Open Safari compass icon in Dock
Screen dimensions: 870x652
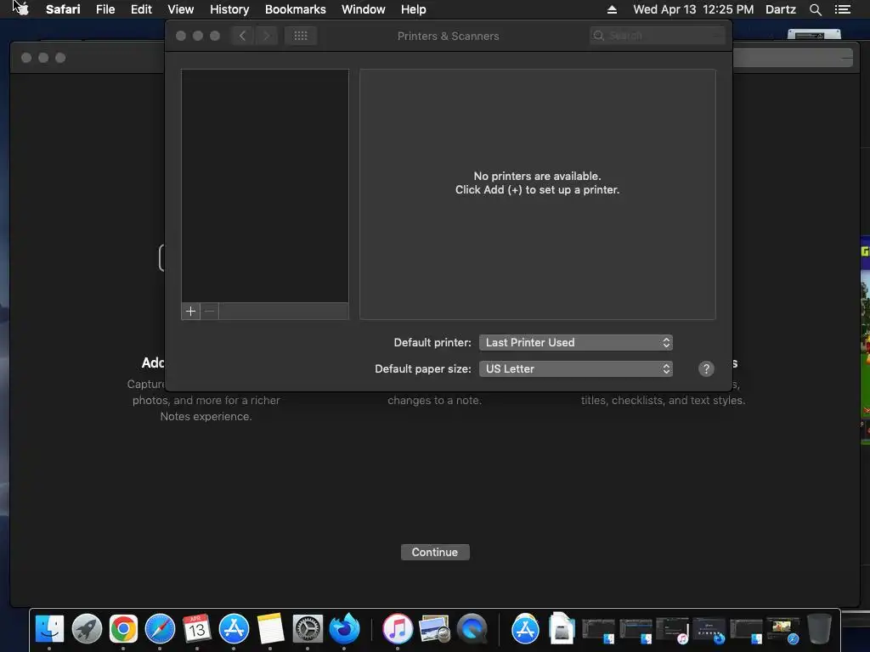tap(160, 629)
